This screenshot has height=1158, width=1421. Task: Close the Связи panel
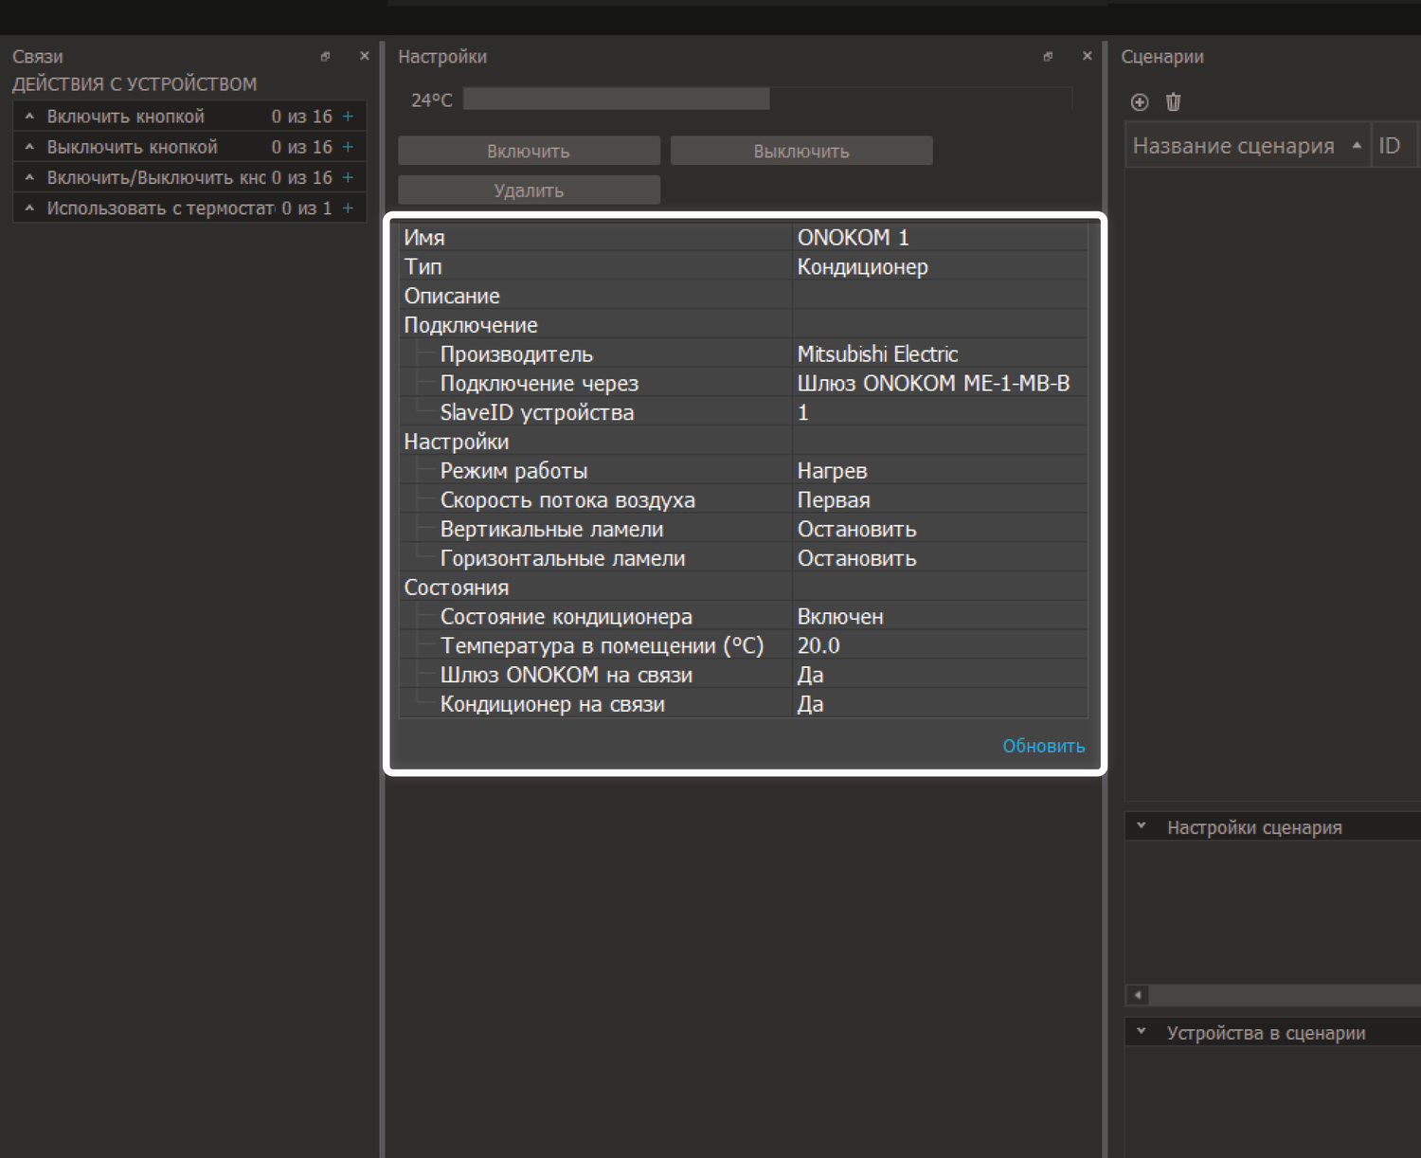[x=365, y=57]
